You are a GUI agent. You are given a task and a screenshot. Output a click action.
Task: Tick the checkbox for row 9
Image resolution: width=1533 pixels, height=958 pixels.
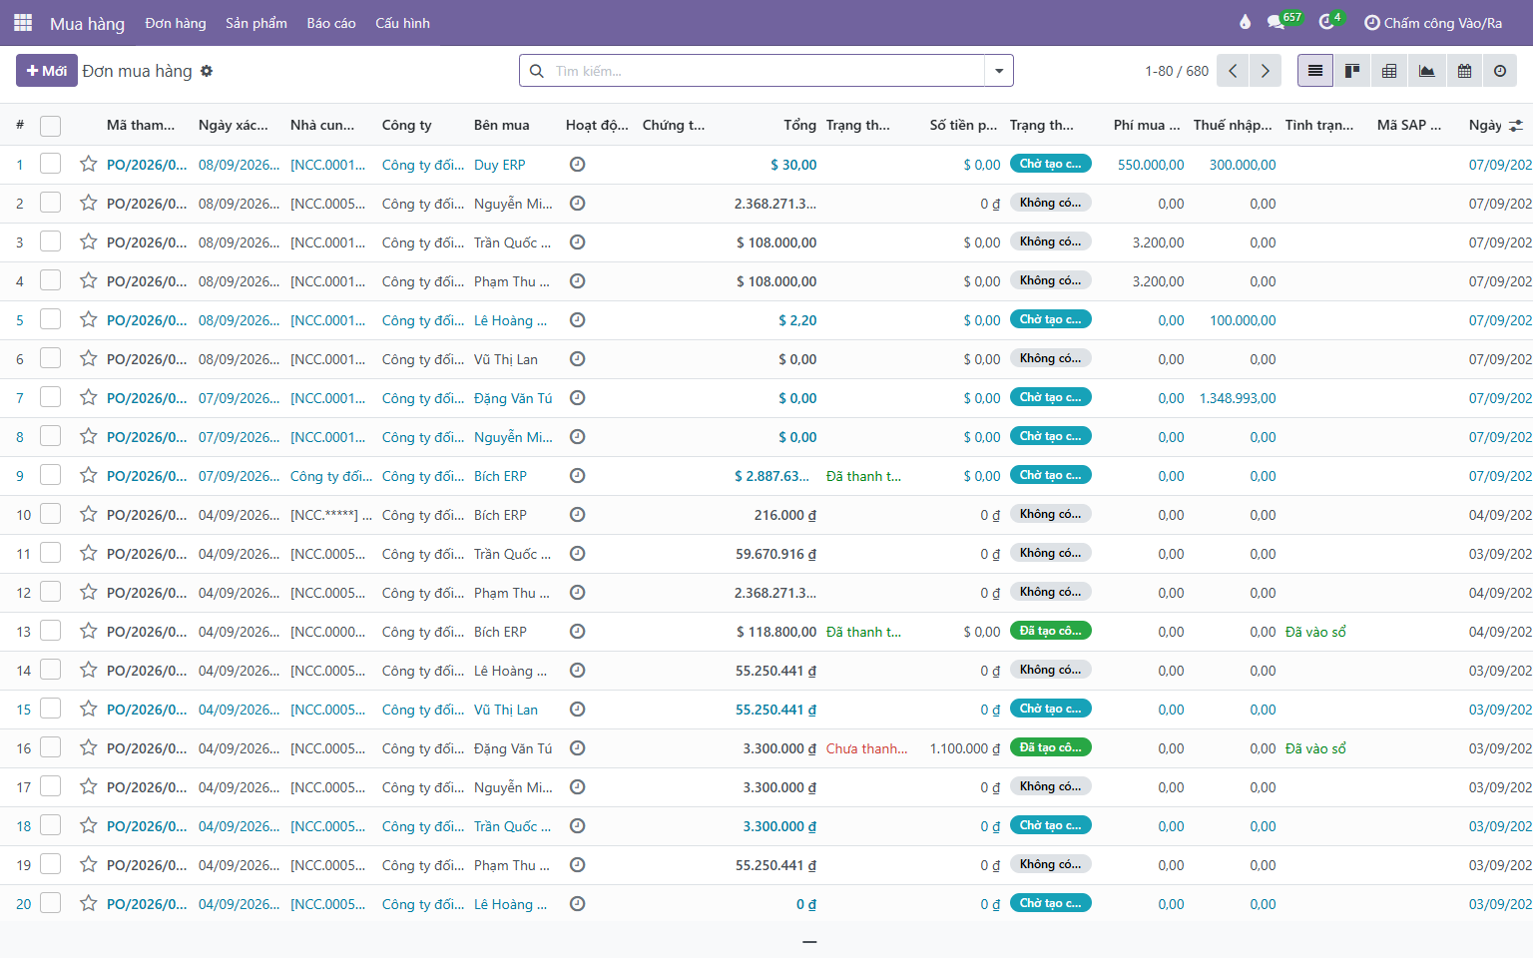(51, 475)
